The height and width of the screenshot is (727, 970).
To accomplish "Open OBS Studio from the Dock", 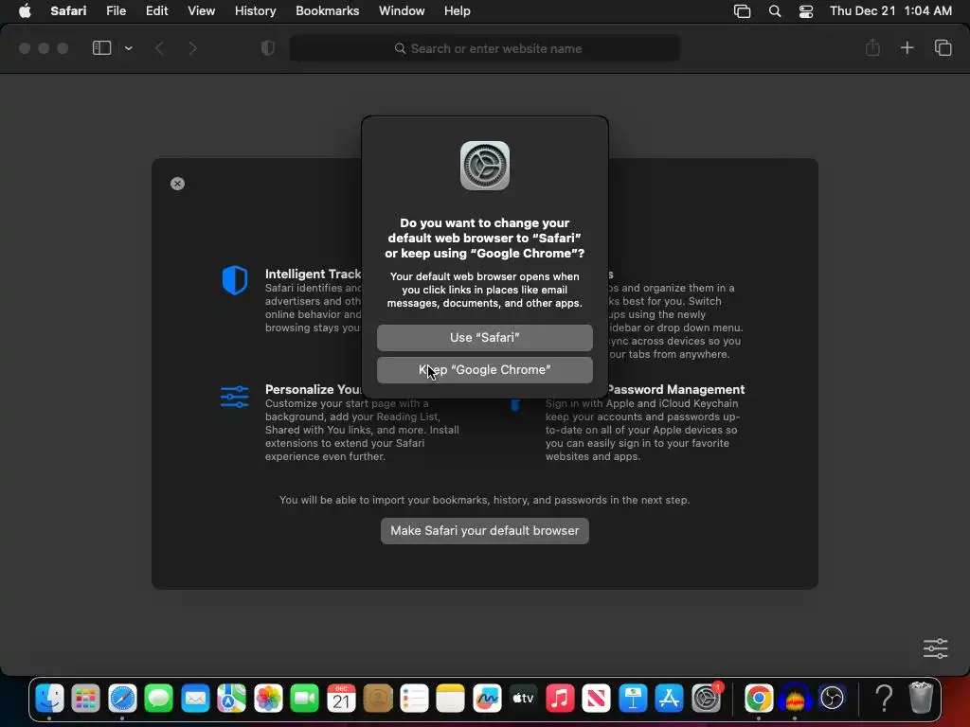I will point(832,699).
